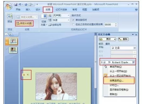Click the sound icon on the slide
The height and width of the screenshot is (104, 142).
pyautogui.click(x=28, y=75)
